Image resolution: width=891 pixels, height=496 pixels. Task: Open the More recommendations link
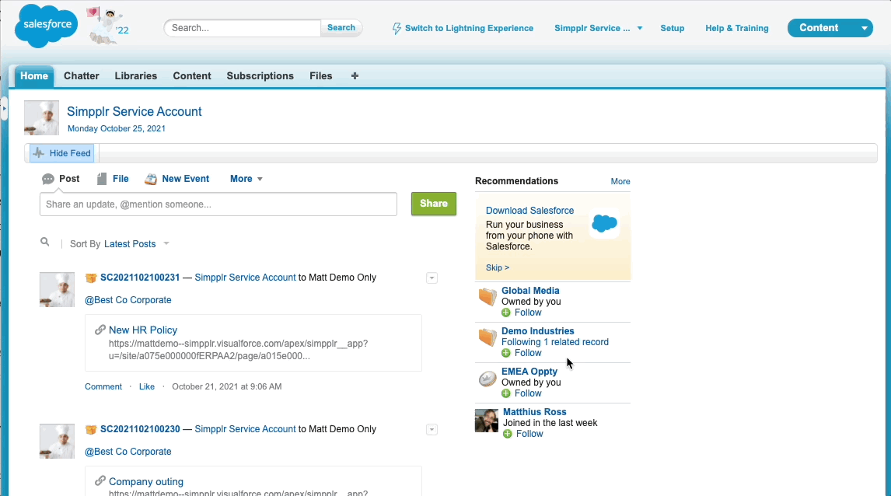pos(620,181)
